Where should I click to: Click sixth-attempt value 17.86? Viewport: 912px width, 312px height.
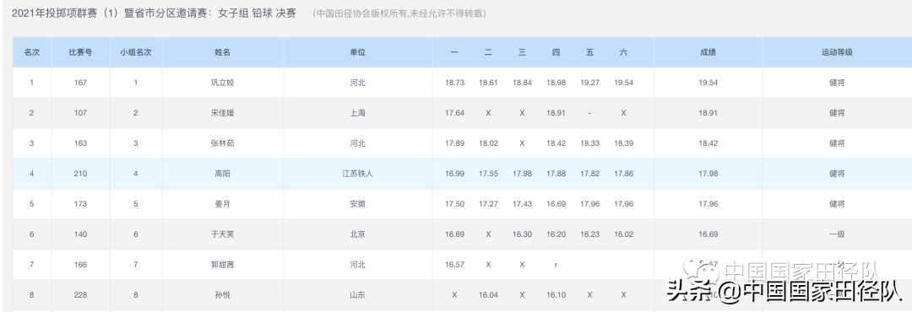click(x=623, y=173)
